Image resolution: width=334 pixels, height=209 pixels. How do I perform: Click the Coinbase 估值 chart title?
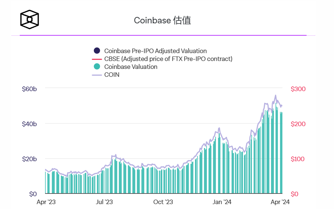[x=162, y=20]
